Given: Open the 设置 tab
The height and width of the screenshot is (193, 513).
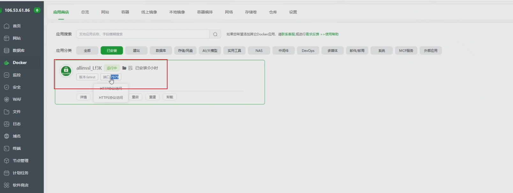Looking at the screenshot, I should pos(293,12).
